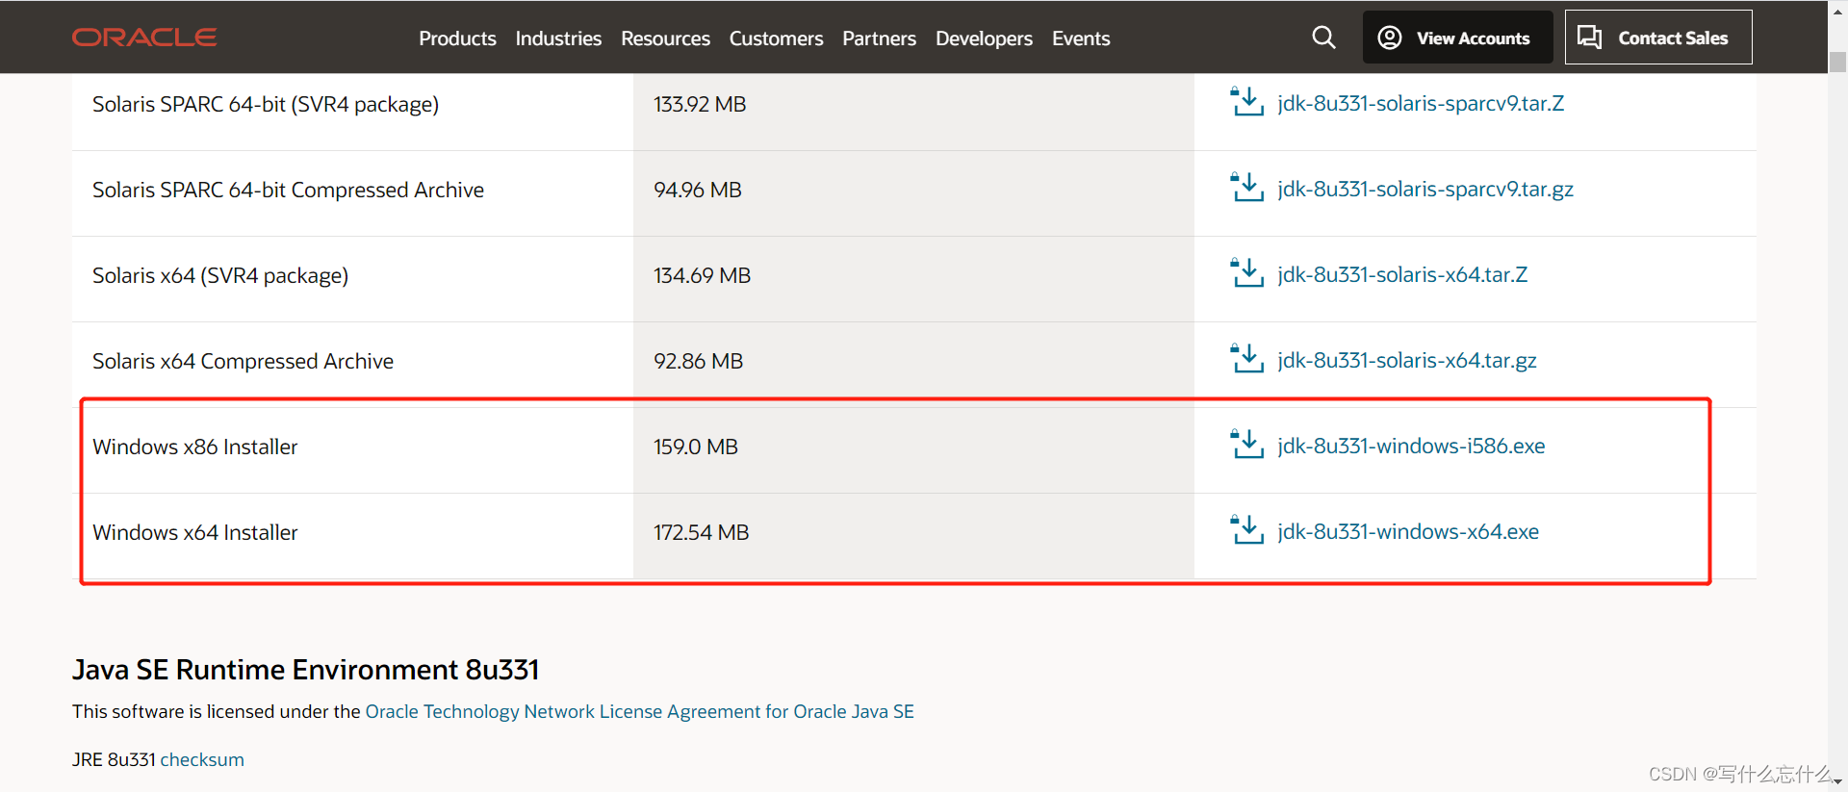Click download icon for jdk-8u331-solaris-sparcv9.tar.Z
This screenshot has height=792, width=1848.
[x=1247, y=101]
